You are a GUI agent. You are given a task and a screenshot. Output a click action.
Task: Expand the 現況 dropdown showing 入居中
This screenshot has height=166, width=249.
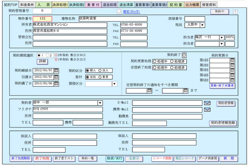[202, 25]
